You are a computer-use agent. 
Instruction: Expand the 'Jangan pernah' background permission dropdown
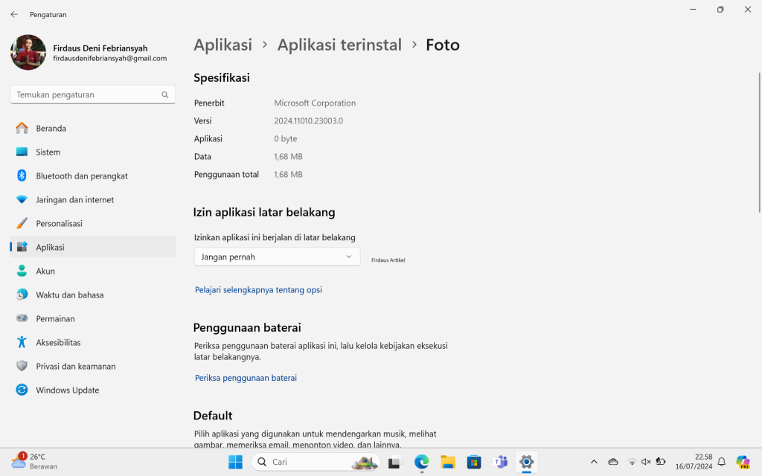click(277, 257)
